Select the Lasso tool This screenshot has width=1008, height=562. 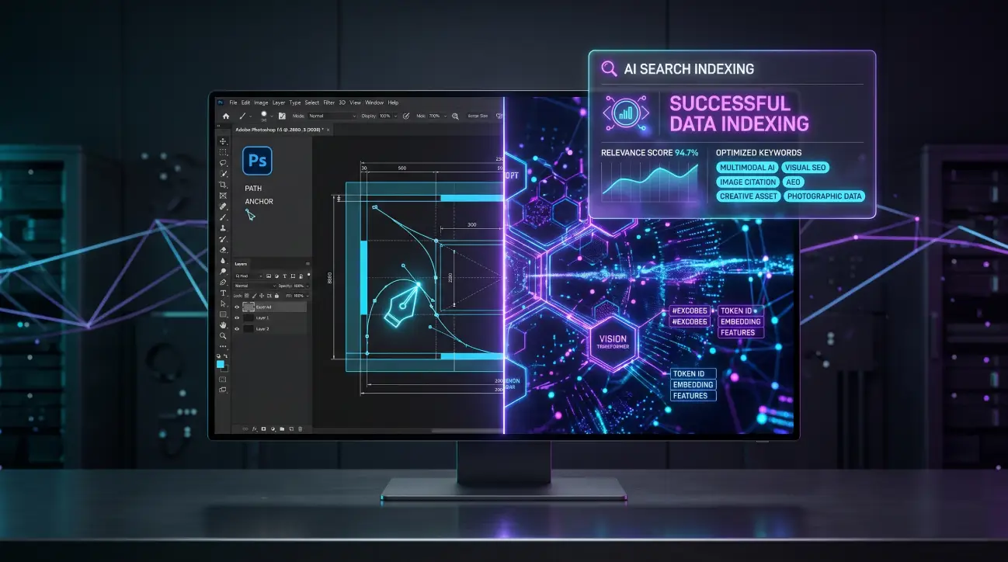(223, 163)
